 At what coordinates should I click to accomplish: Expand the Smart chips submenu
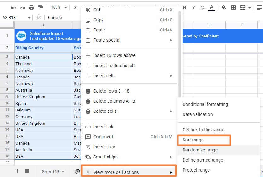pyautogui.click(x=129, y=157)
